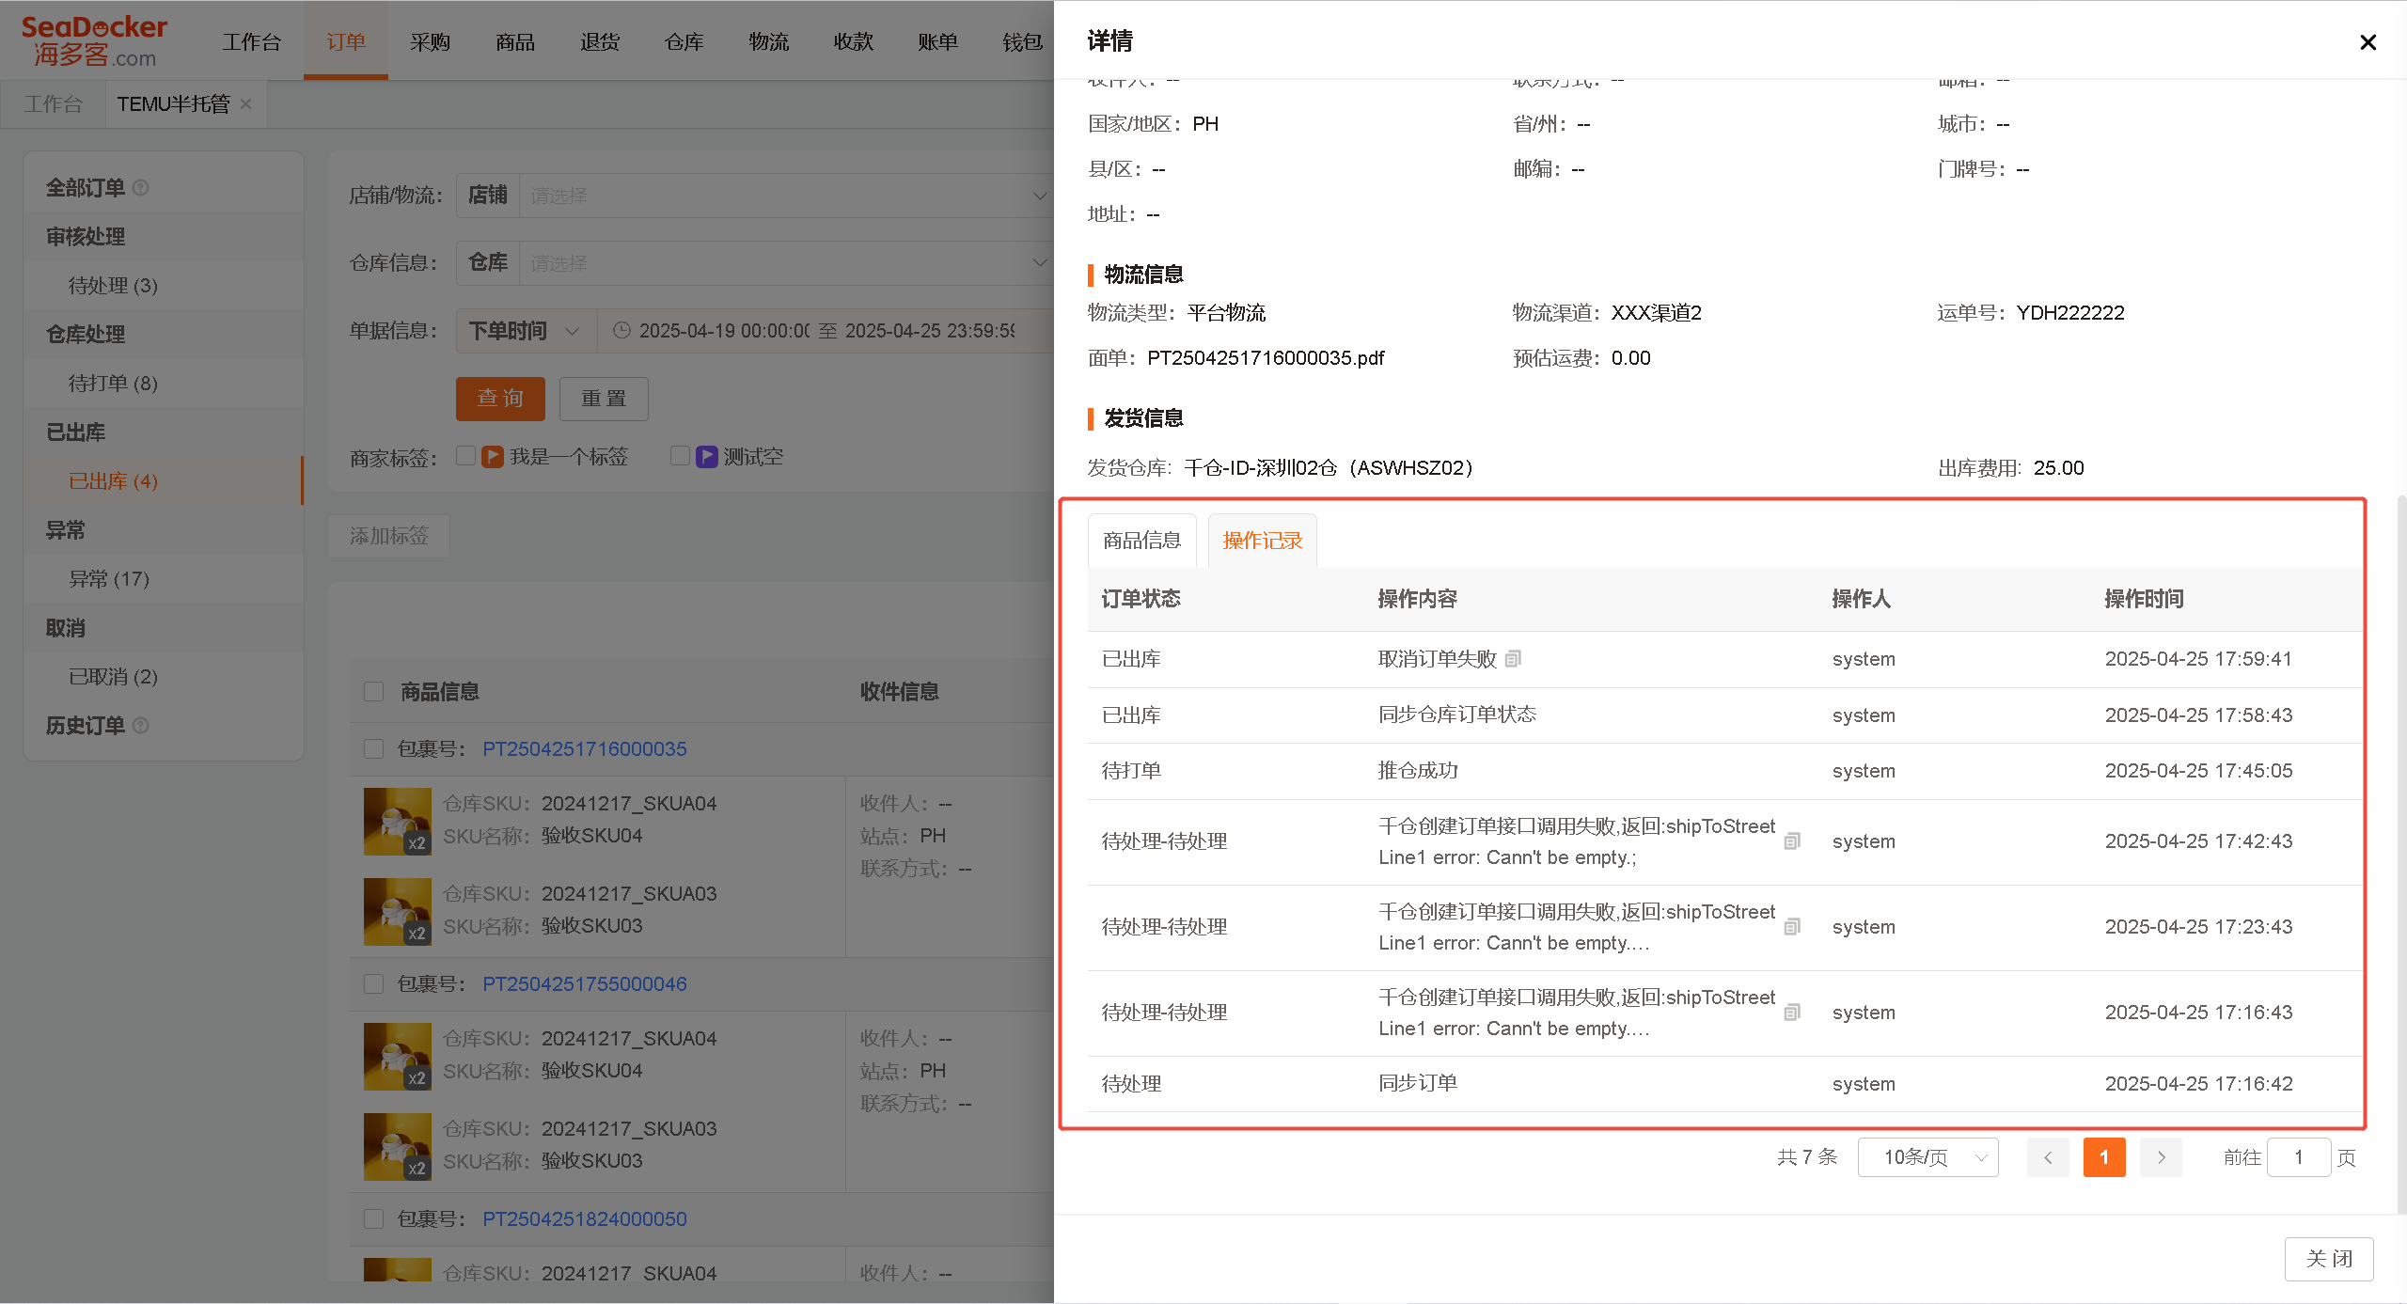Copy error text of 17:42:43 record
This screenshot has width=2407, height=1304.
[1792, 841]
